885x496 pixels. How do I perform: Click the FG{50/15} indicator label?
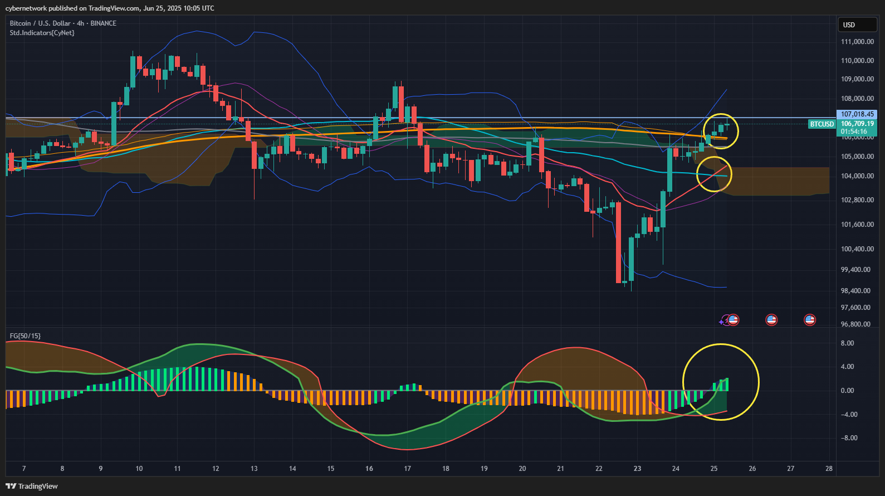25,336
